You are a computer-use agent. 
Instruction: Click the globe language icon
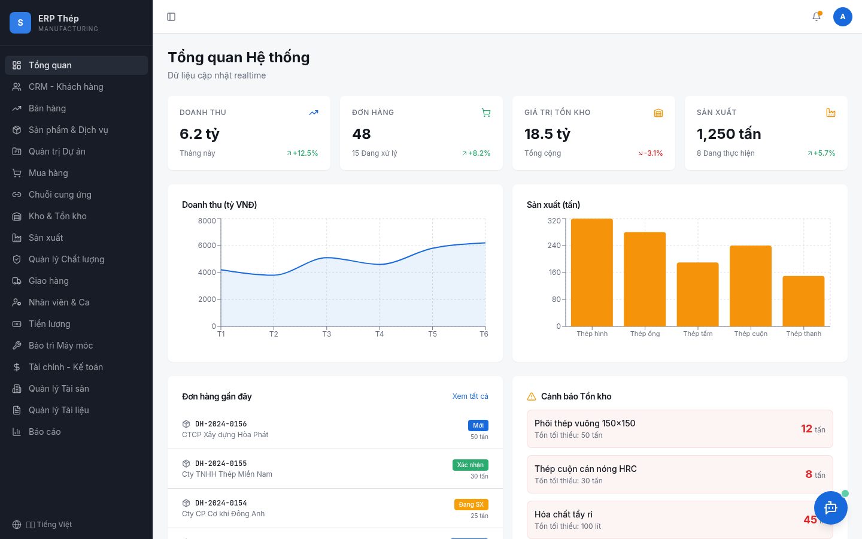(17, 525)
